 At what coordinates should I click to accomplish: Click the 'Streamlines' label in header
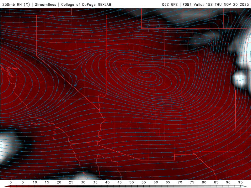(45, 4)
